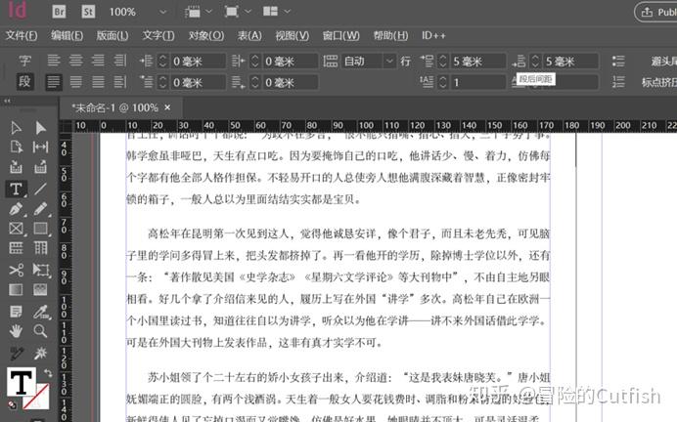The height and width of the screenshot is (422, 677).
Task: Select the Hand tool
Action: pos(16,331)
